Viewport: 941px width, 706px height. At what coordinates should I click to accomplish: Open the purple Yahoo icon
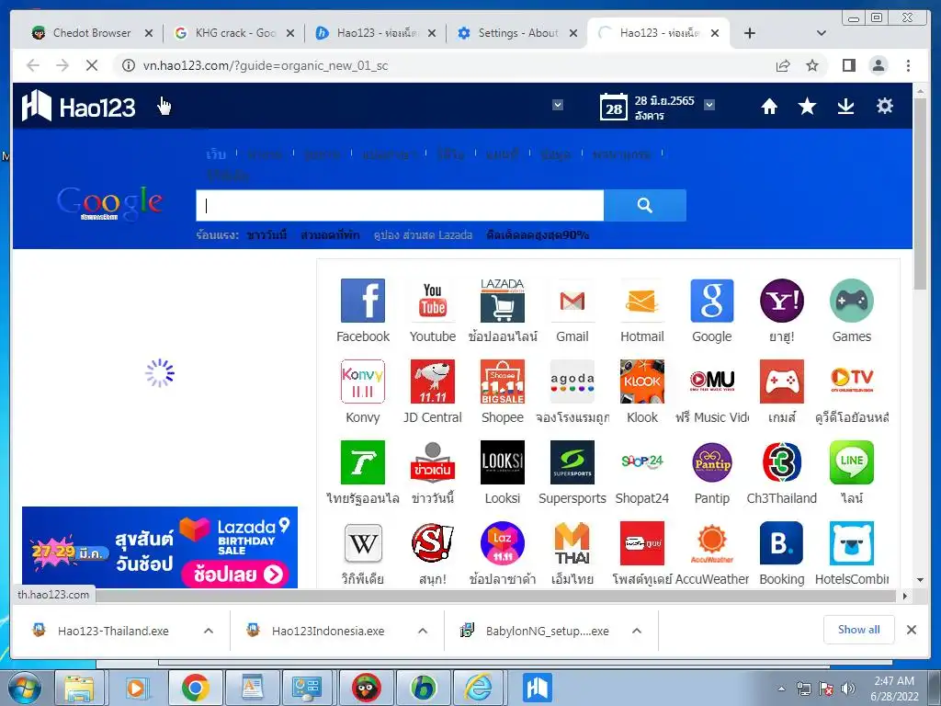(x=781, y=301)
